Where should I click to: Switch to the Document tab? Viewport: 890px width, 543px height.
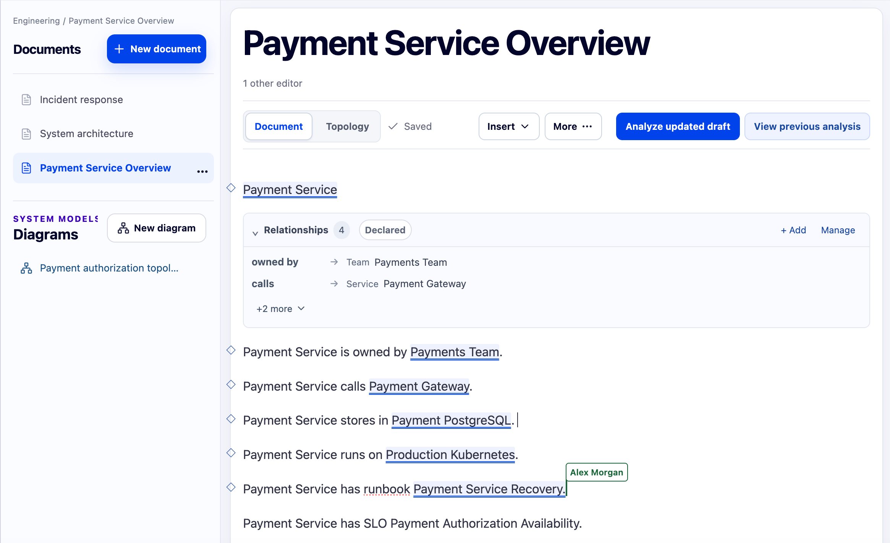pyautogui.click(x=278, y=126)
